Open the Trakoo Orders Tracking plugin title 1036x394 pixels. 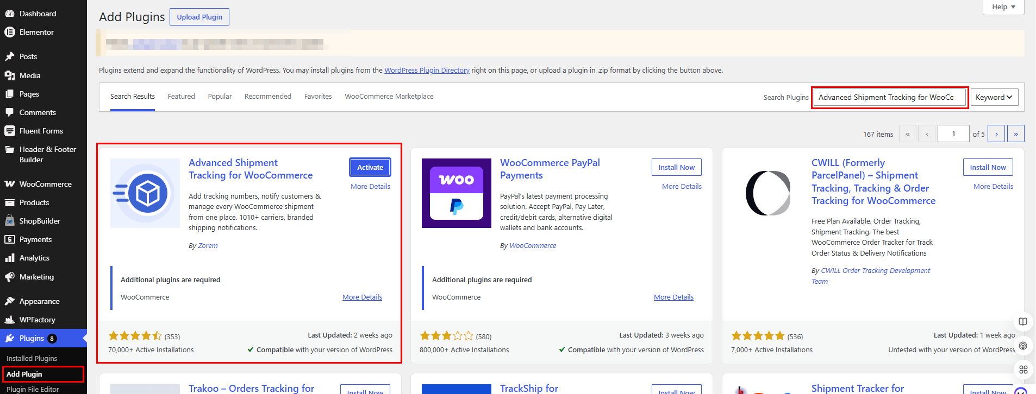[x=252, y=388]
